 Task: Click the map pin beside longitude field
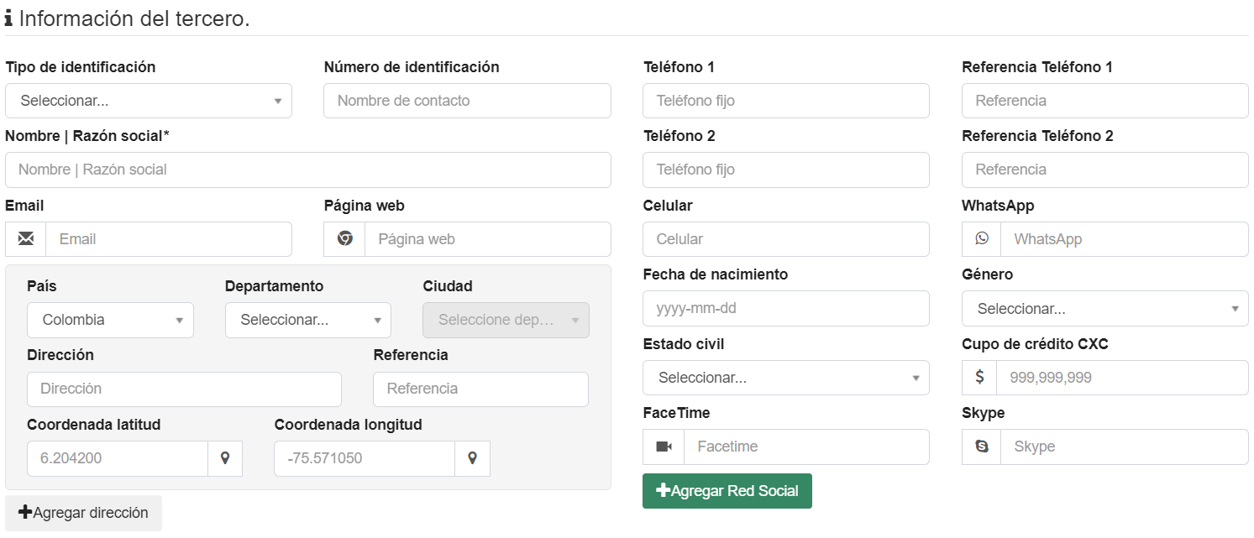[x=472, y=458]
